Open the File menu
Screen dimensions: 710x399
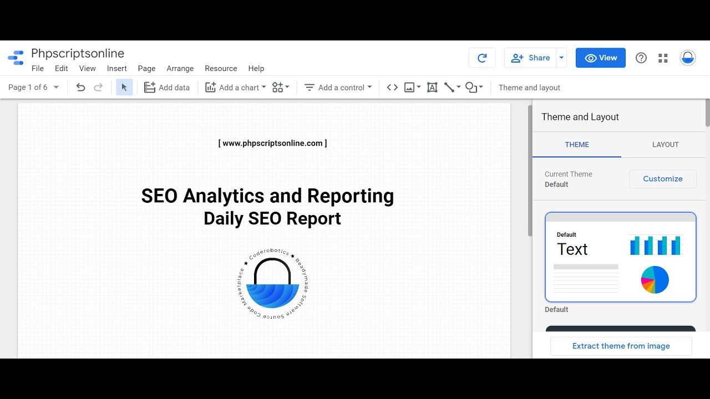tap(38, 68)
